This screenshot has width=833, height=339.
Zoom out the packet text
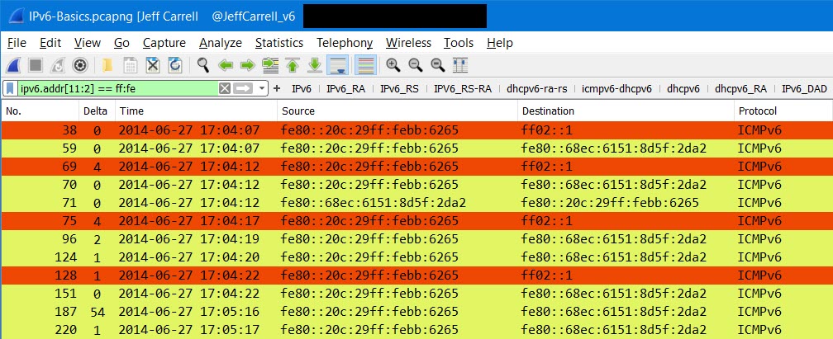(416, 65)
